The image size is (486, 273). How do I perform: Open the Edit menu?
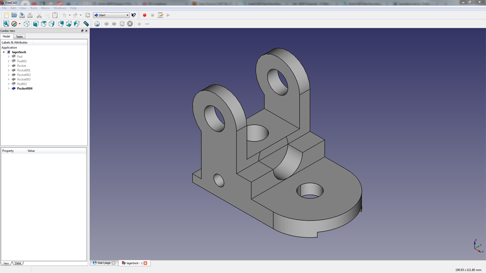click(x=13, y=8)
